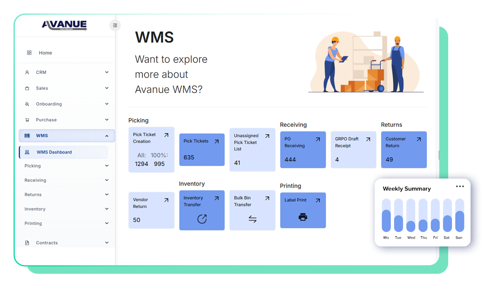Screen dimensions: 484x300
Task: Click the Wednesday bar in Weekly Summary
Action: click(x=411, y=215)
